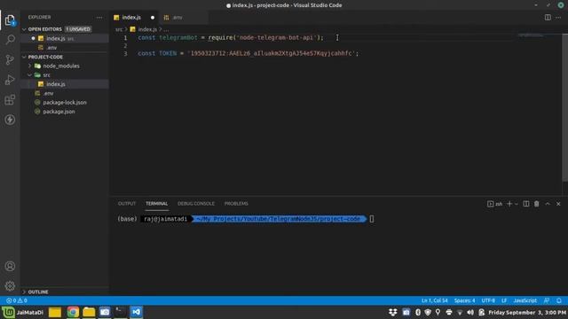Open the Extensions view
568x319 pixels.
10,99
